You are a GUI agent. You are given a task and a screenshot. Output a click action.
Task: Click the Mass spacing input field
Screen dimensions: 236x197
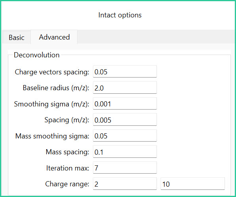tap(125, 152)
